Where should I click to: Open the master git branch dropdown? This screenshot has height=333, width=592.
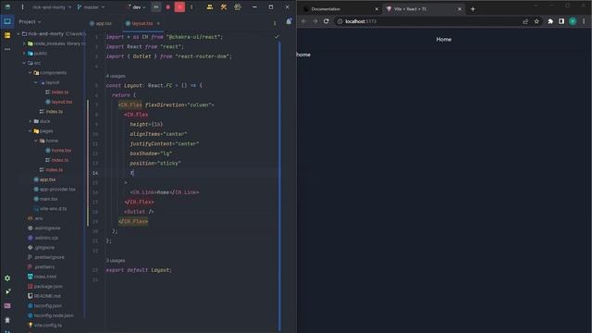coord(91,7)
